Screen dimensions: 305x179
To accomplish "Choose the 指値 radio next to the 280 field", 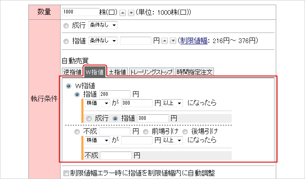I will click(77, 95).
